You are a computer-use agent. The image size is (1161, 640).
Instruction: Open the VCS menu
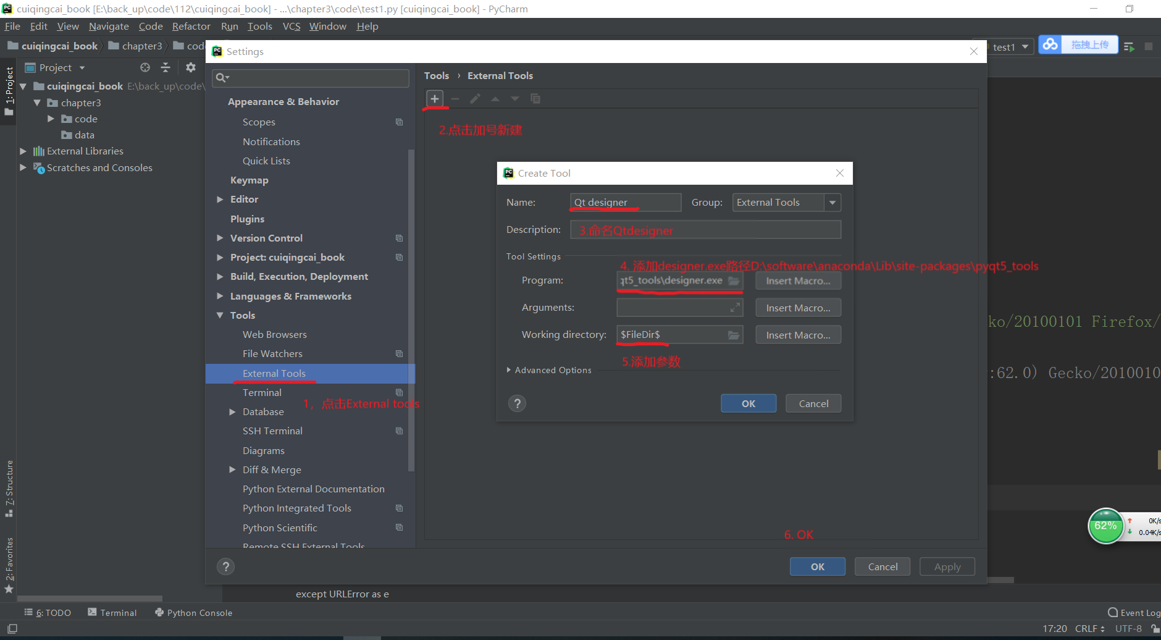(291, 26)
